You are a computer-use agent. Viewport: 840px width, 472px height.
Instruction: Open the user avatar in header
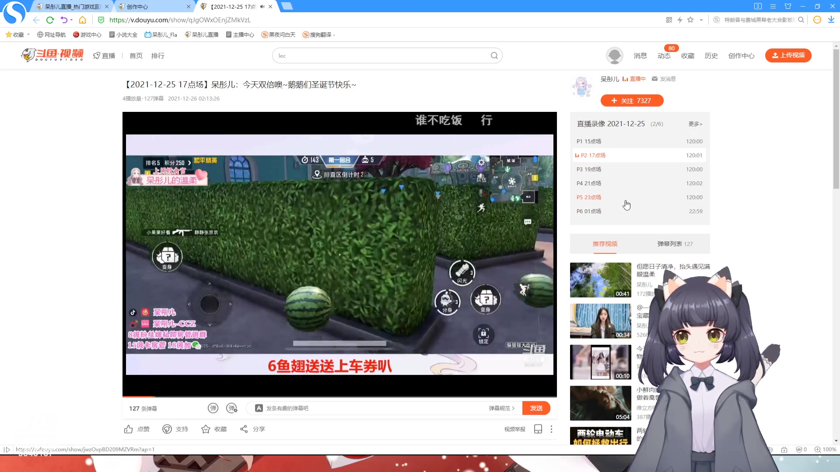(x=614, y=56)
